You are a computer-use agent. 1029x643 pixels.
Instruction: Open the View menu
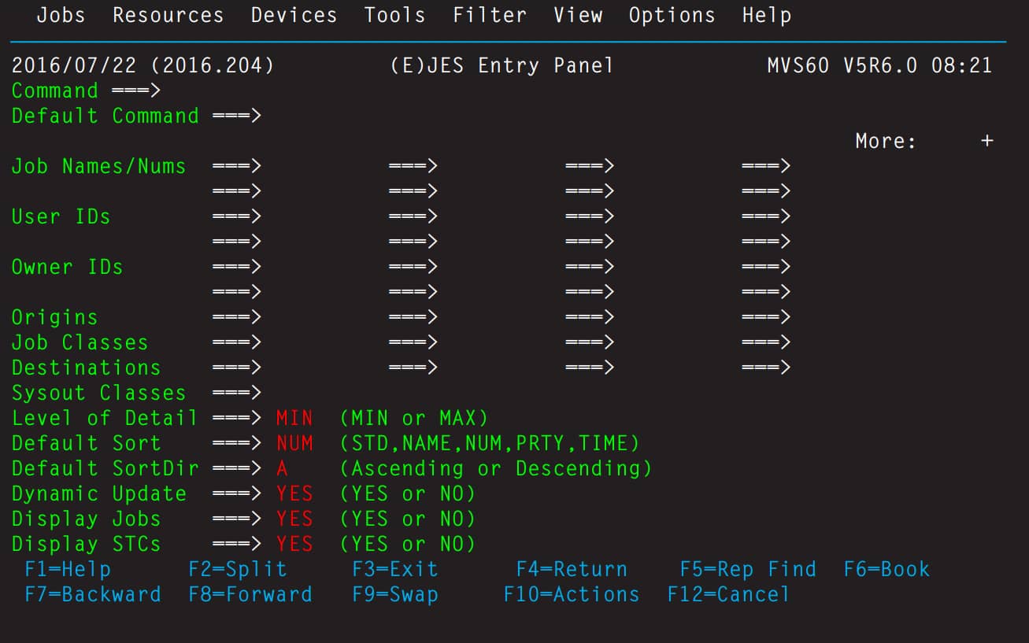[577, 15]
